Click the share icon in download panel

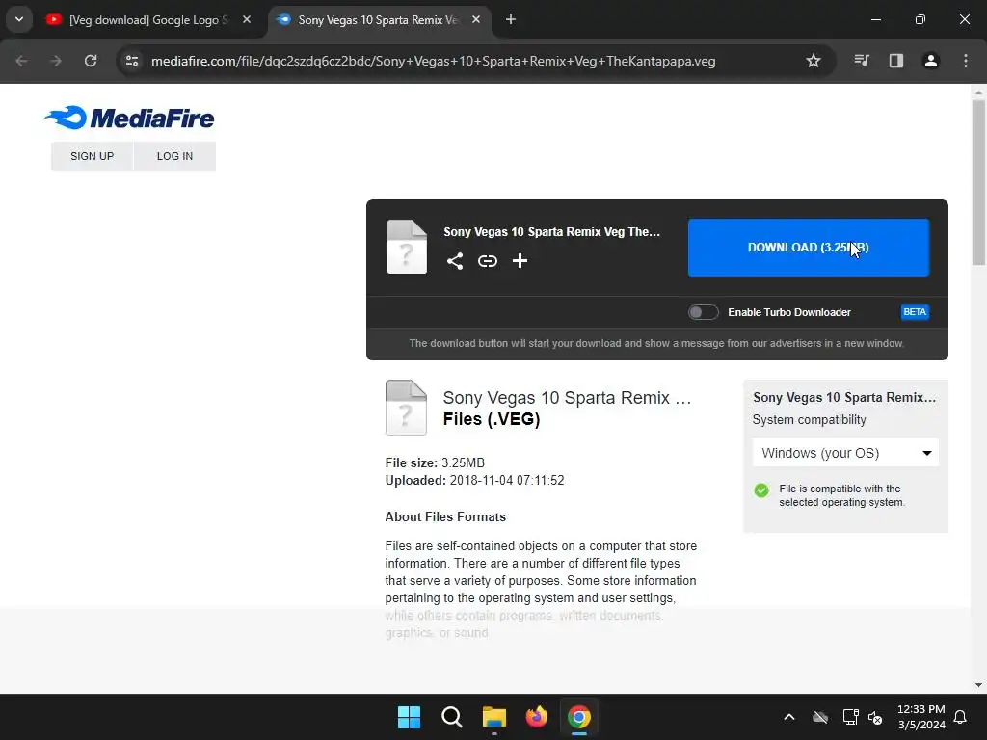[455, 260]
